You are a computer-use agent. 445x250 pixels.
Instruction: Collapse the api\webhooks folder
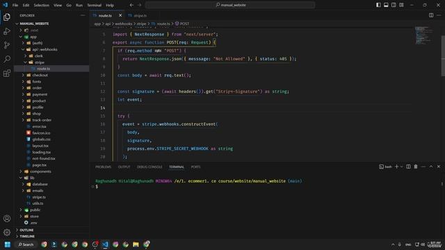coord(51,49)
